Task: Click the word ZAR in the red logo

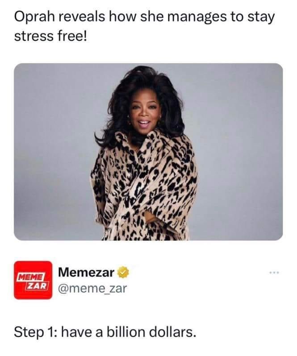Action: click(x=37, y=286)
